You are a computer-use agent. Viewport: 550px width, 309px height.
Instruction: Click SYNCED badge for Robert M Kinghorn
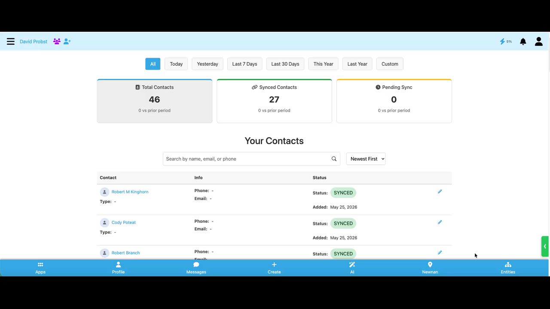click(343, 193)
